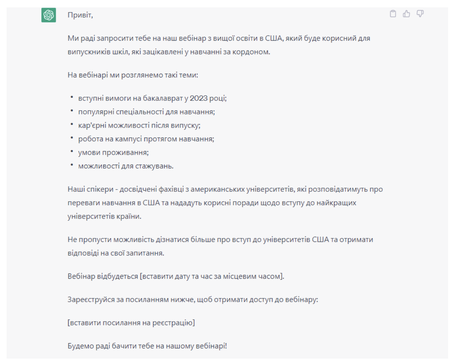The height and width of the screenshot is (363, 454).
Task: Click bullet "кар'єрні можливості після випуску"
Action: [139, 125]
